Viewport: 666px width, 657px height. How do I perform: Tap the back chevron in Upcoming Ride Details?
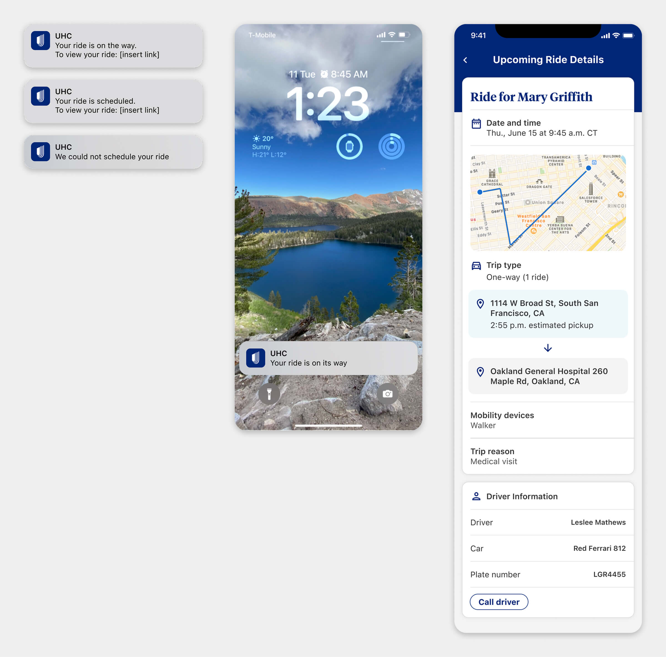click(x=465, y=60)
